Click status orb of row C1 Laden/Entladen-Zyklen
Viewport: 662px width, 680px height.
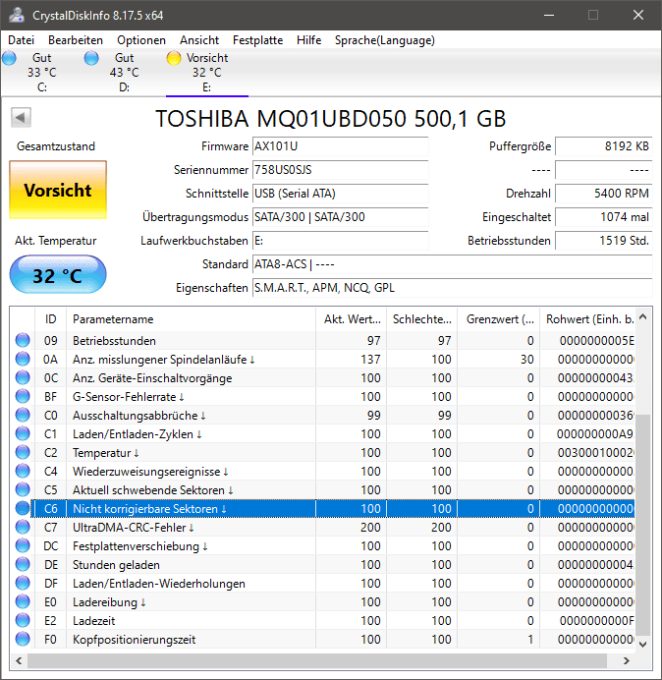(x=23, y=433)
